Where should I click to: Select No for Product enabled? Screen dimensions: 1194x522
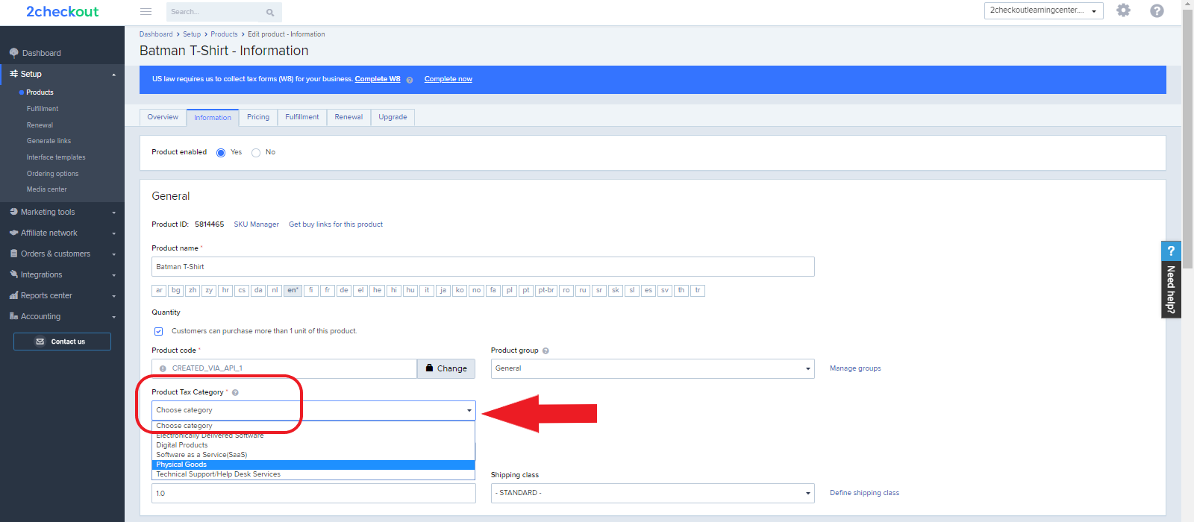coord(256,153)
